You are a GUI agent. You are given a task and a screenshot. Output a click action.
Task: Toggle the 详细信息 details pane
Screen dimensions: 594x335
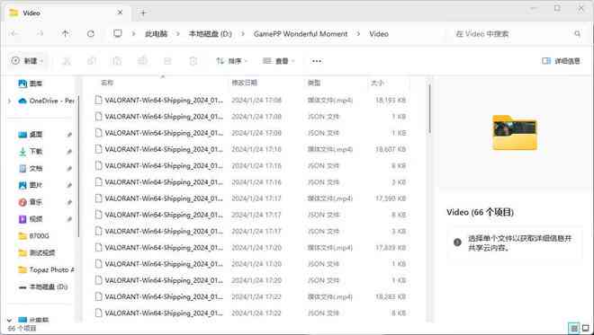pyautogui.click(x=561, y=61)
